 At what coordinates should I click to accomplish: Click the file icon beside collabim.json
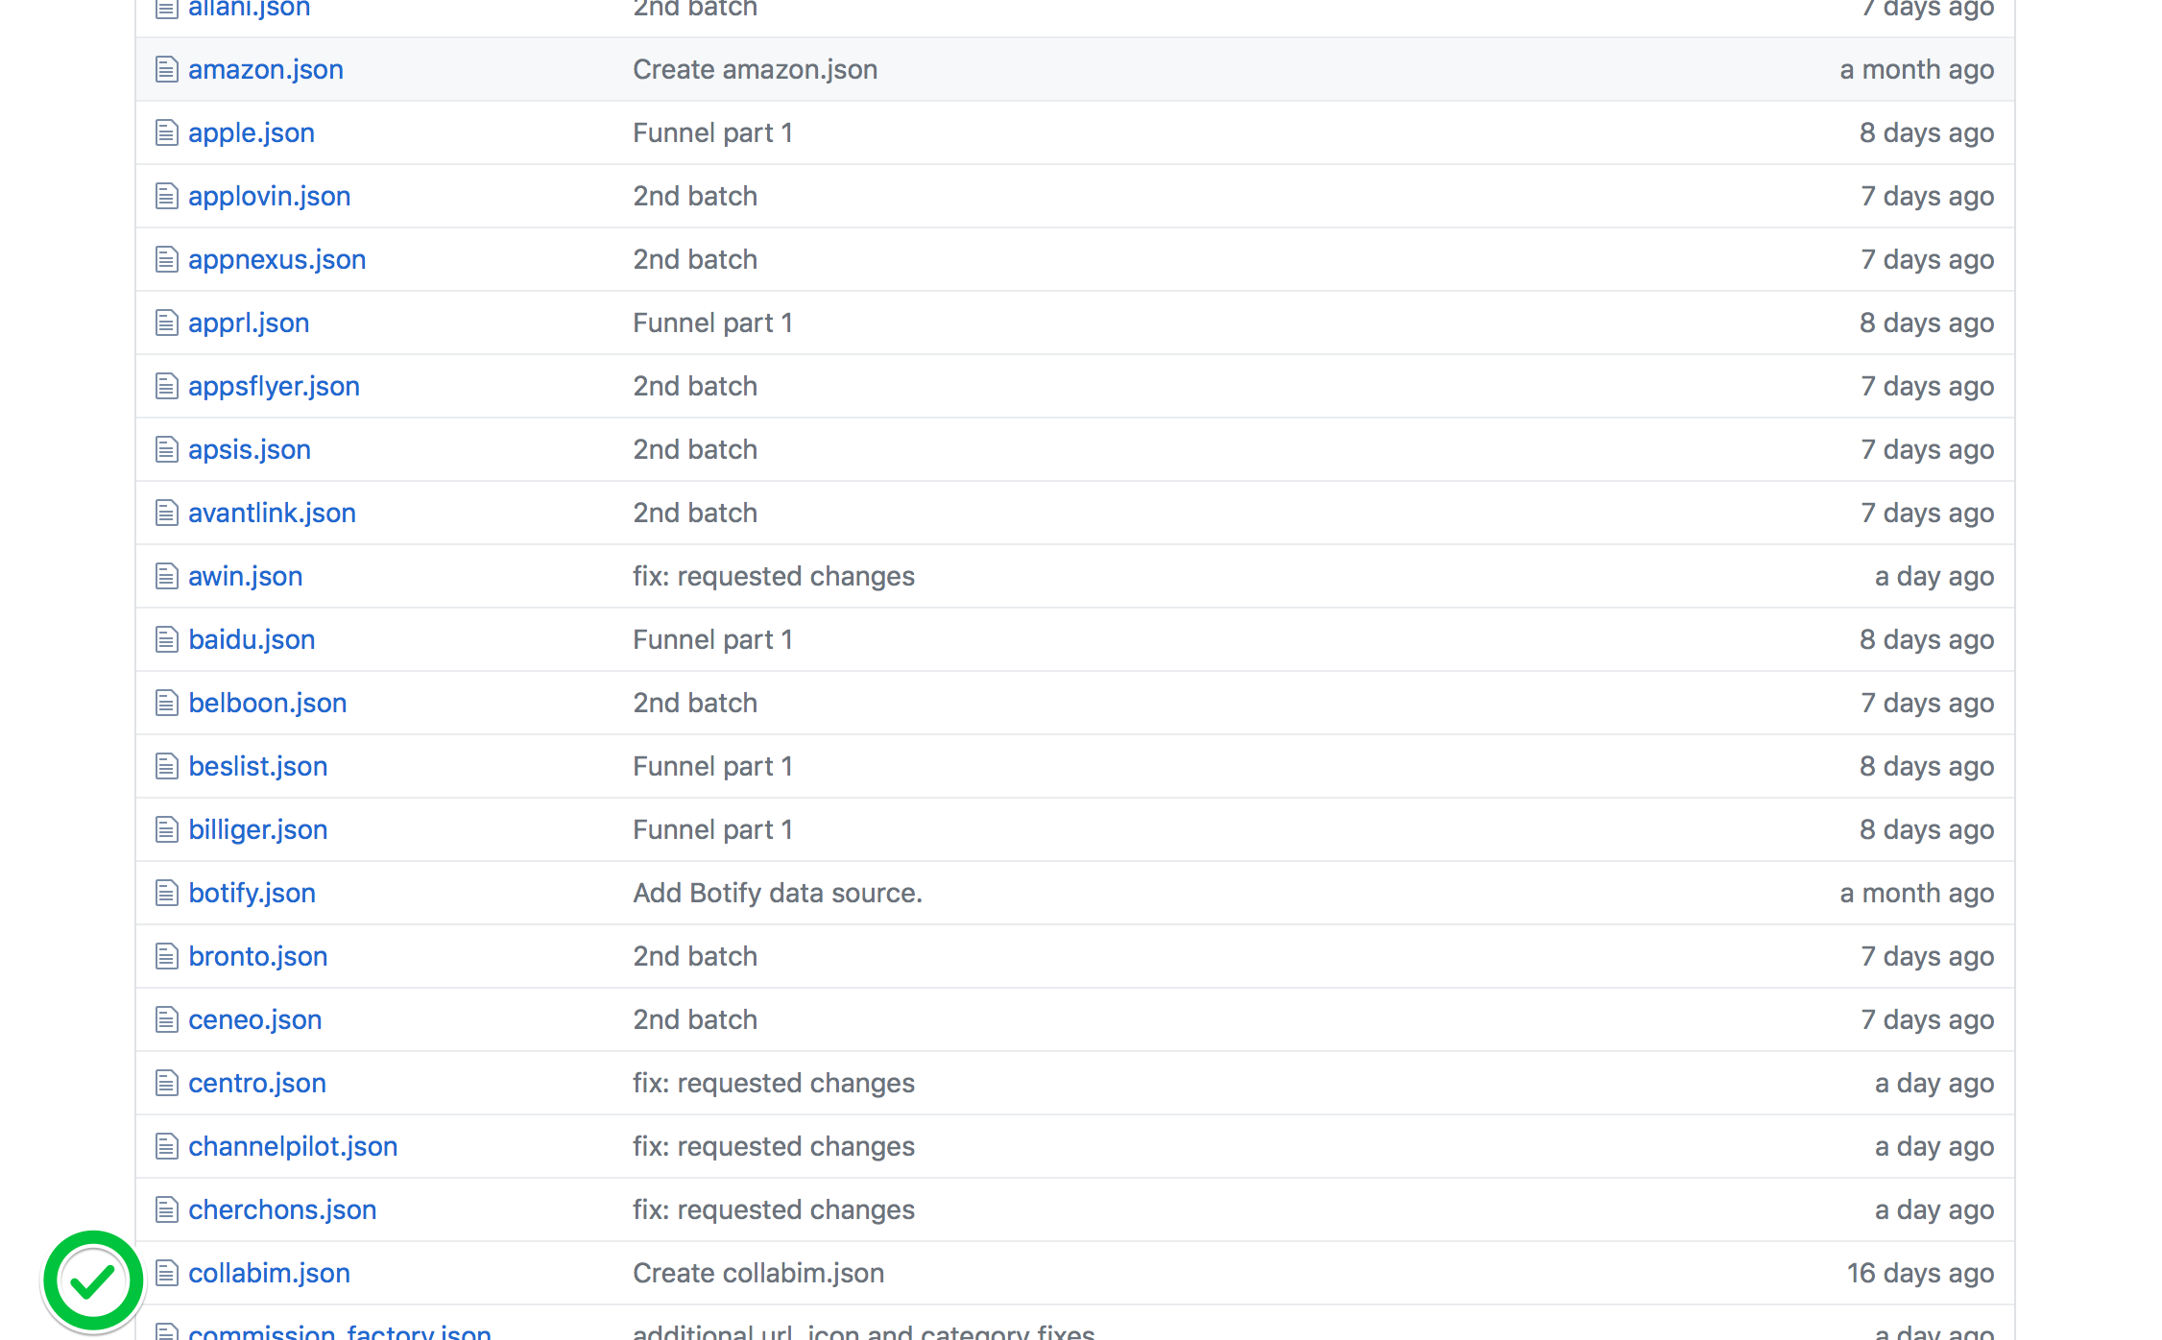click(166, 1273)
